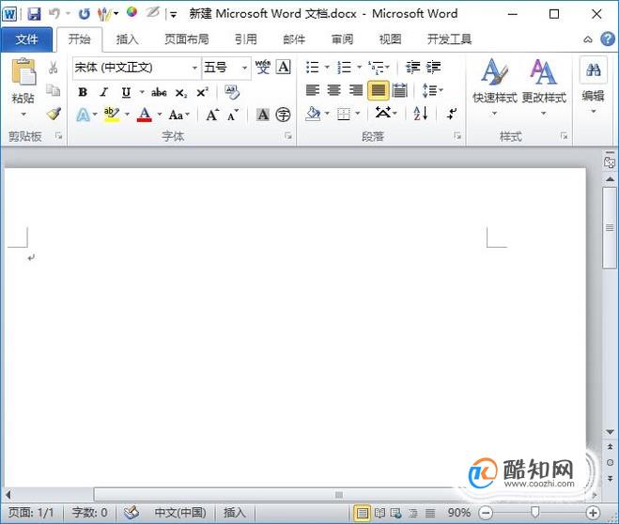
Task: Expand the Numbering dropdown arrow
Action: [359, 67]
